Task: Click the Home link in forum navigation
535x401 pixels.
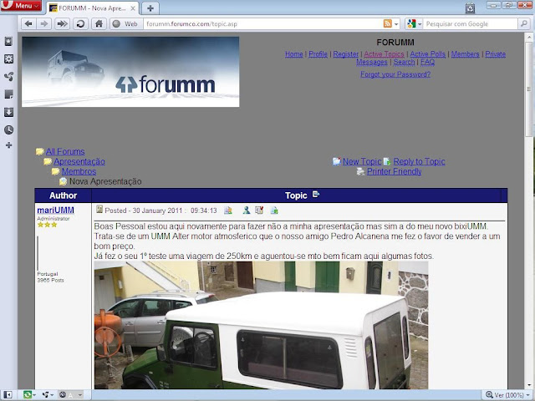Action: pos(293,54)
